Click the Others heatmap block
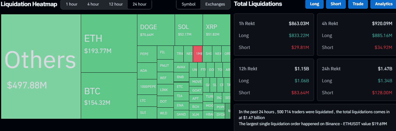 point(41,67)
